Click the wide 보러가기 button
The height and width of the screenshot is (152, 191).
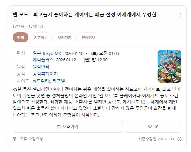click(x=68, y=127)
